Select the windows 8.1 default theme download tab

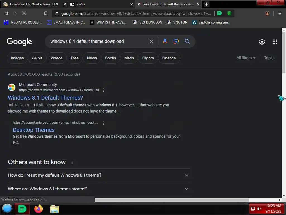coord(168,4)
